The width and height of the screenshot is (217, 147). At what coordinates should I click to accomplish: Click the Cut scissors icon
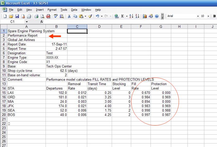(x=69, y=16)
